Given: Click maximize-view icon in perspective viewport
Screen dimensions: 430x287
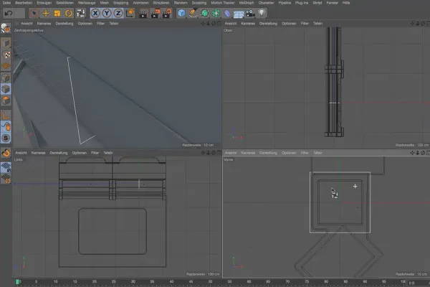Looking at the screenshot, I should [219, 24].
